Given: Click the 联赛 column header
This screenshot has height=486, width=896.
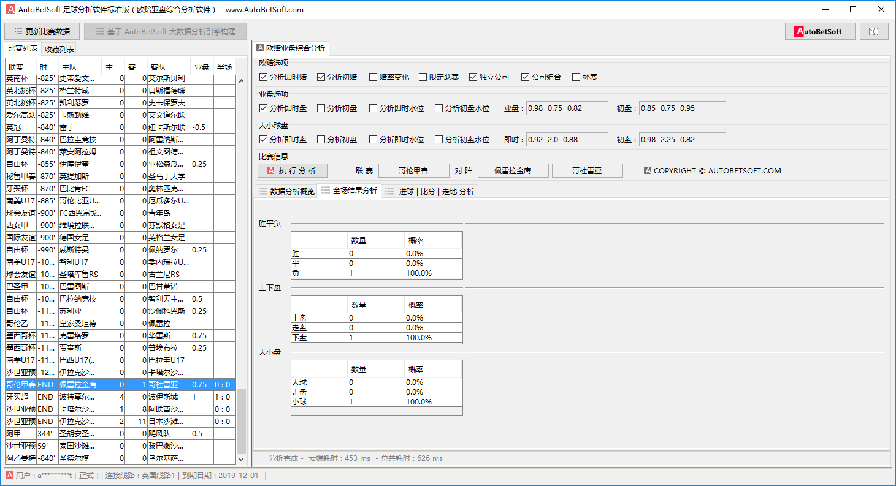Looking at the screenshot, I should 20,67.
